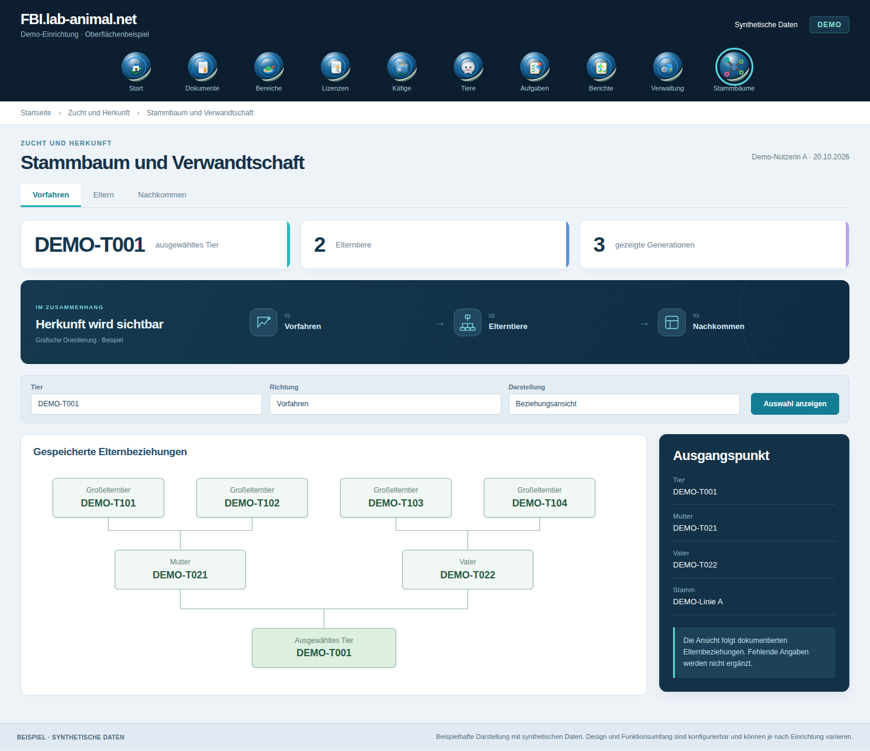Select the Stammbäume navigation icon
870x751 pixels.
[x=734, y=67]
